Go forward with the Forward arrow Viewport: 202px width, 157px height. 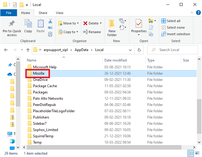[15, 50]
